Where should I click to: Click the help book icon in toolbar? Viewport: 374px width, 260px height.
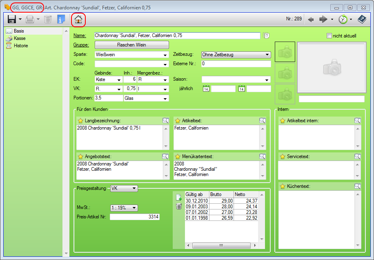(361, 19)
